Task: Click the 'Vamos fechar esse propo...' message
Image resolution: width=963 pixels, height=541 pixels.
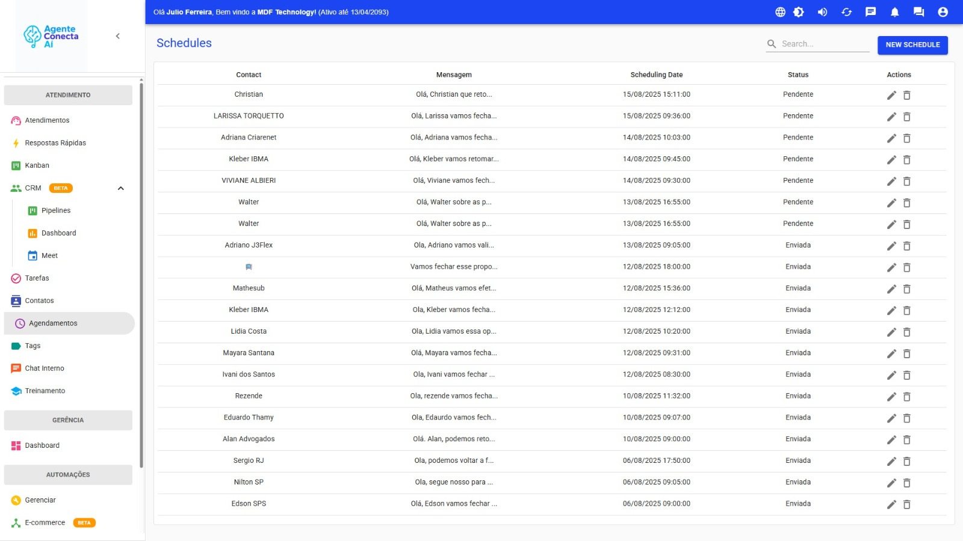Action: coord(454,267)
